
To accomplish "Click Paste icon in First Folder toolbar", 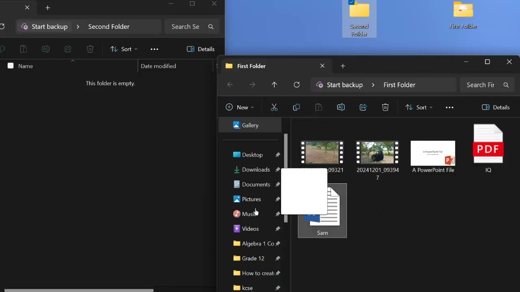I will [318, 107].
